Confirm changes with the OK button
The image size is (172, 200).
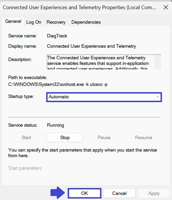tap(85, 193)
